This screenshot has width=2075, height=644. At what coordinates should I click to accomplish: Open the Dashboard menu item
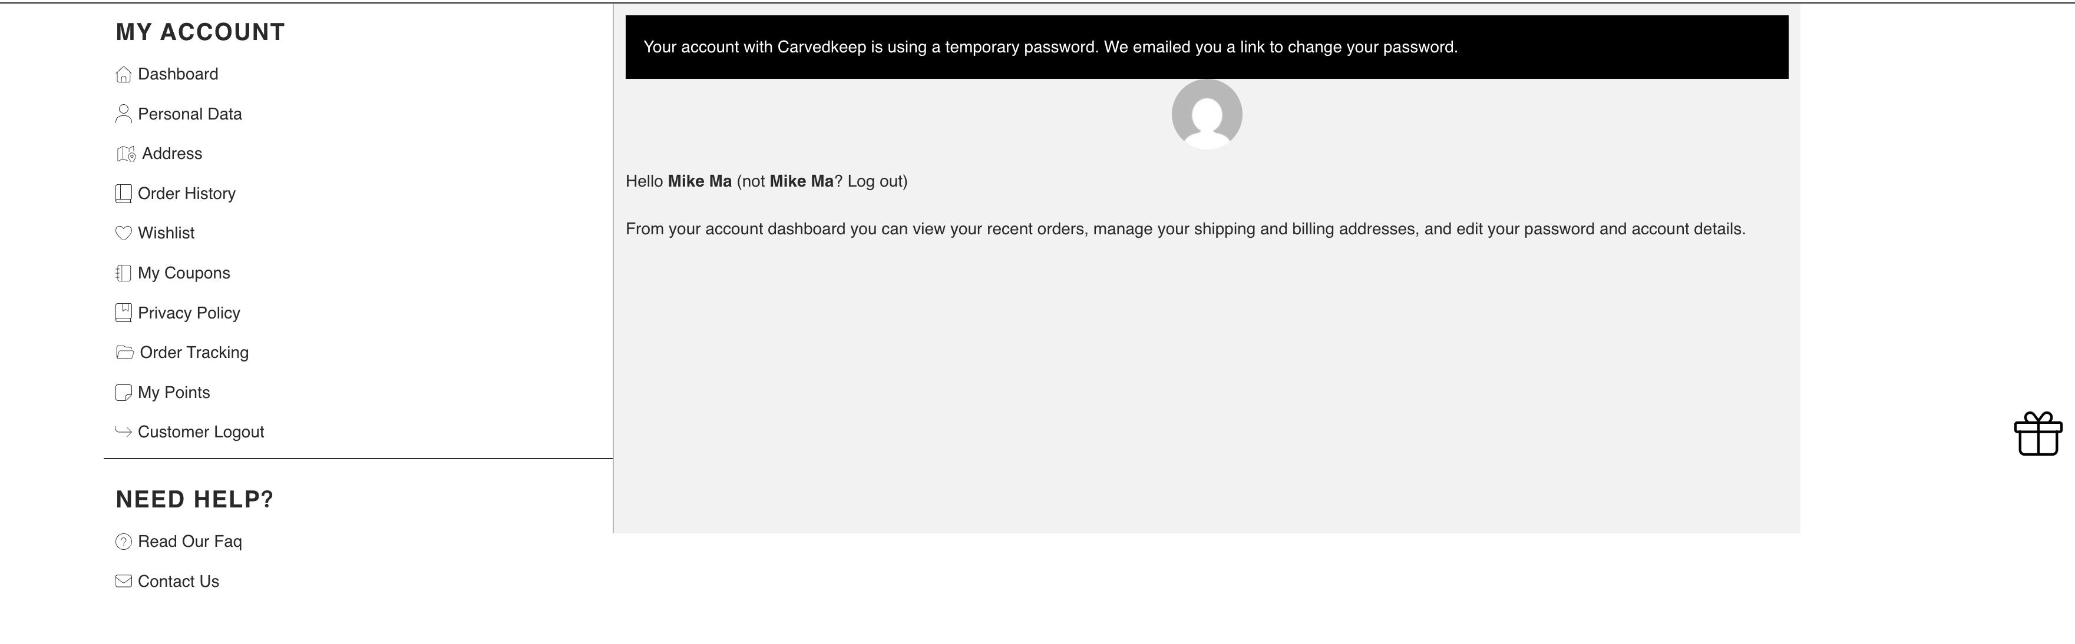pyautogui.click(x=178, y=74)
